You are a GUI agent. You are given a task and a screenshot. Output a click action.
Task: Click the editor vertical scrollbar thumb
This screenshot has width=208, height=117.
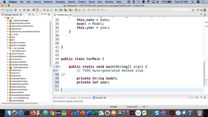[x=204, y=74]
